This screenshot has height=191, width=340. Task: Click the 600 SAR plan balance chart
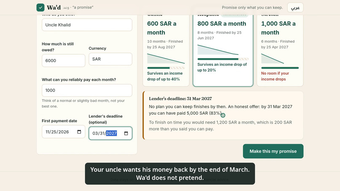pos(166,59)
